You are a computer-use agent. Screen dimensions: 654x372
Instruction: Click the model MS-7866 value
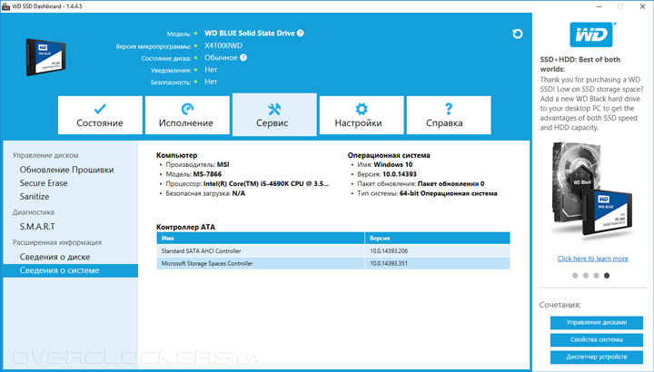point(207,174)
